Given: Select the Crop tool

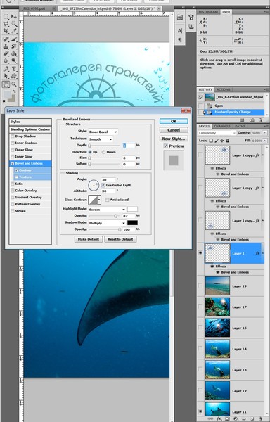Looking at the screenshot, I should pos(6,31).
